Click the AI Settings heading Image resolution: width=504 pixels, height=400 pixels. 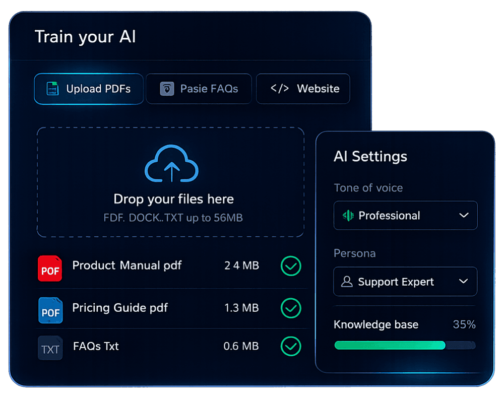point(370,157)
